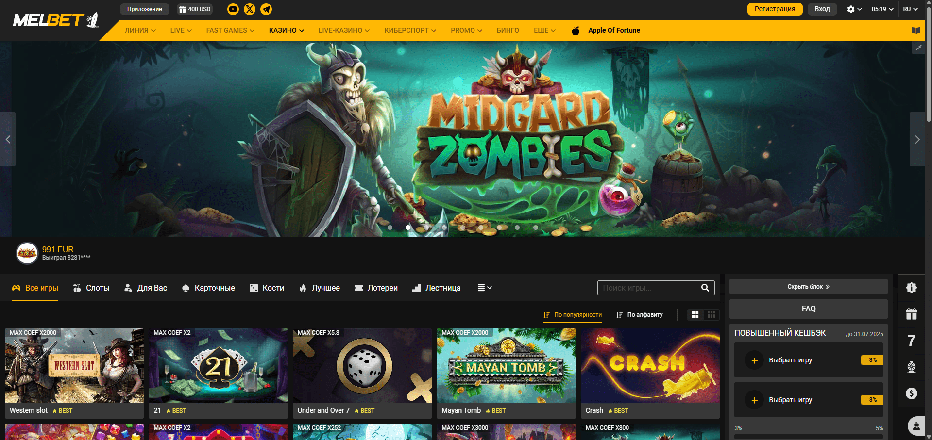The width and height of the screenshot is (932, 440).
Task: Open the Western slot game thumbnail
Action: [74, 366]
